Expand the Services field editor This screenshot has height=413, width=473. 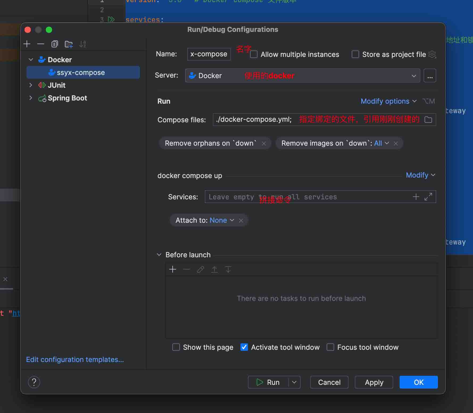[x=428, y=197]
